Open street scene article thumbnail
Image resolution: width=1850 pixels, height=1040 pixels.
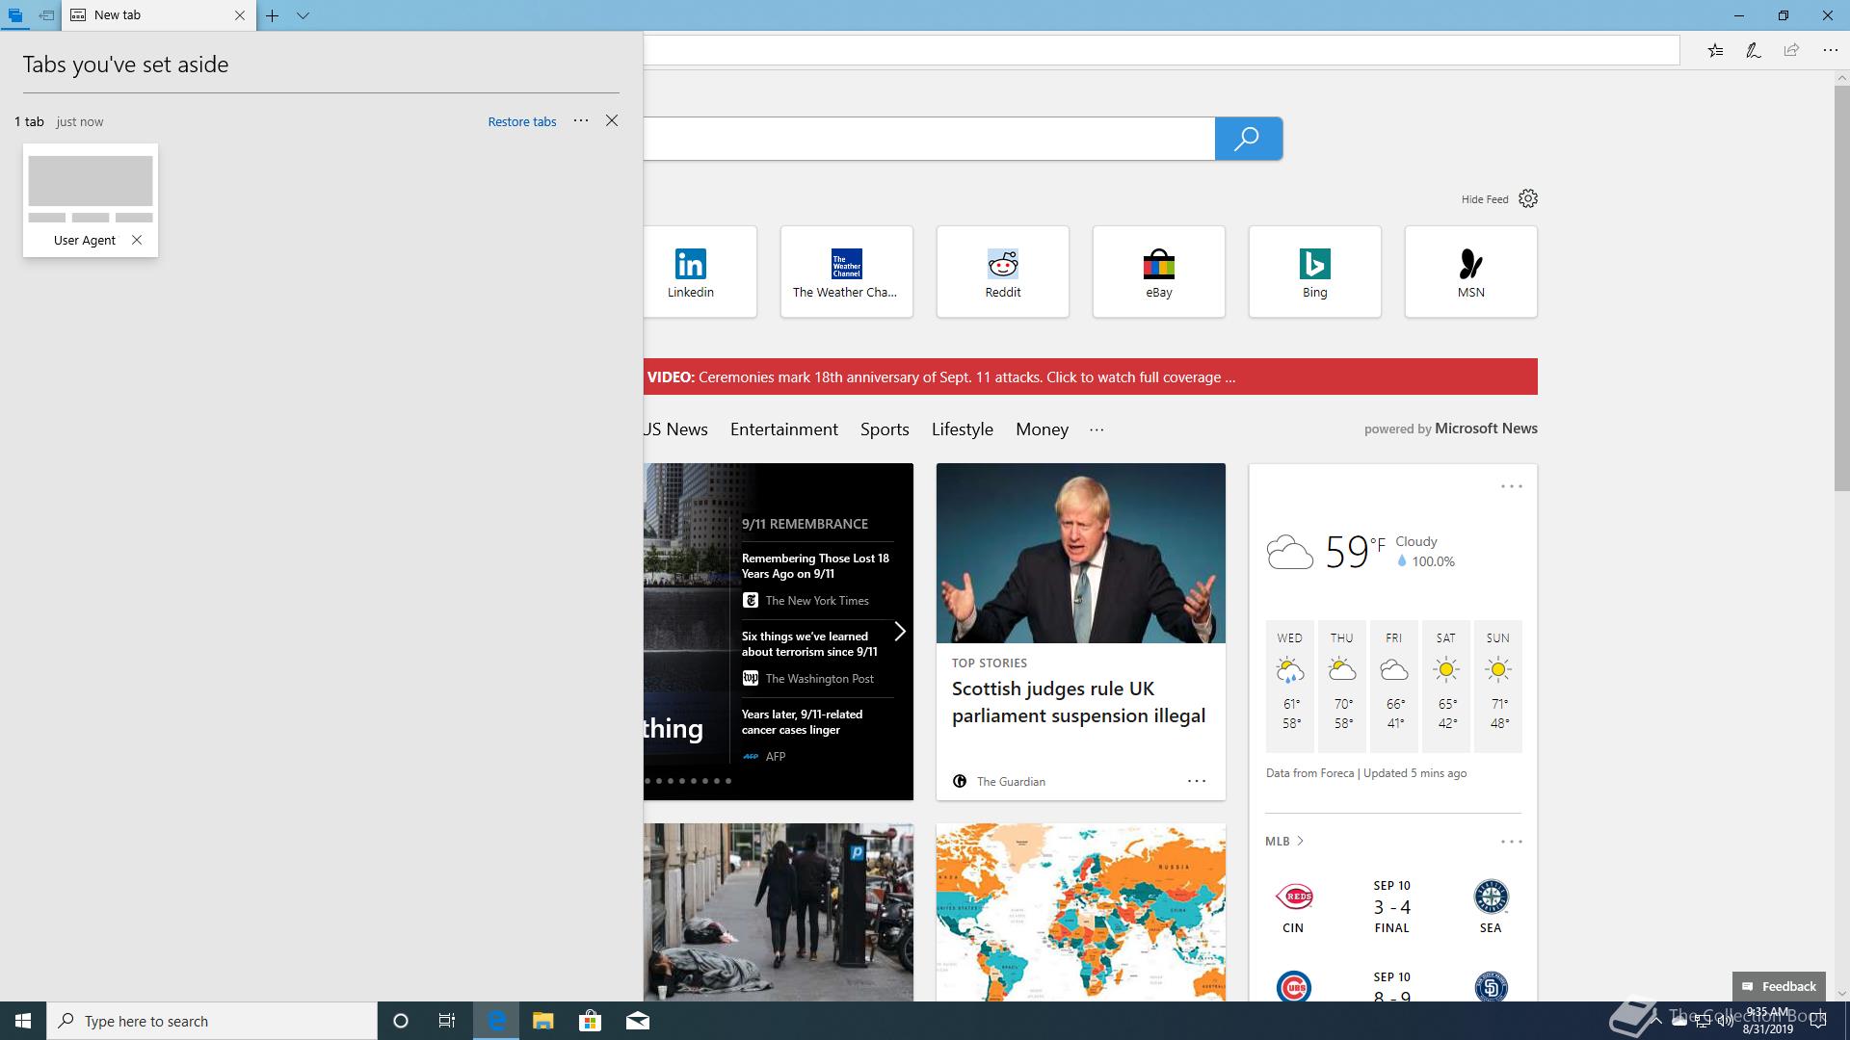(x=779, y=912)
